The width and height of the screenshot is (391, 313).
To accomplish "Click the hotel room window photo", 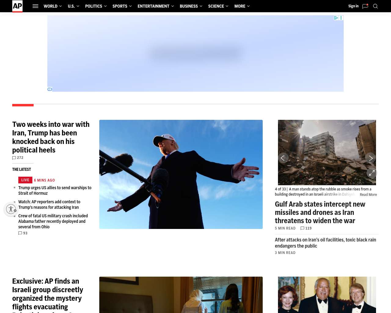I will [181, 295].
